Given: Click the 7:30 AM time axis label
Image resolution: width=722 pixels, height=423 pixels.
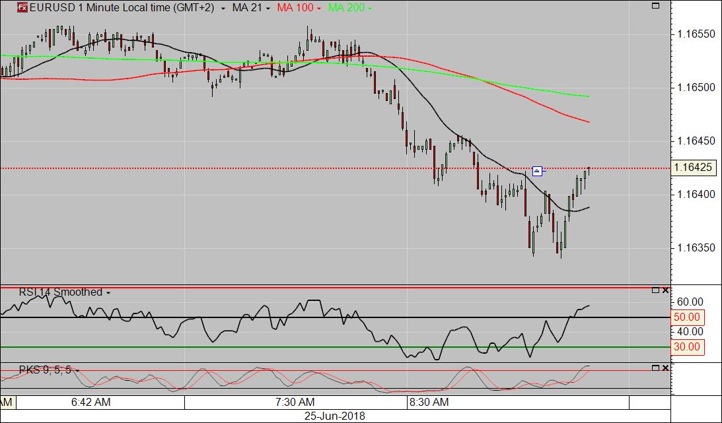Looking at the screenshot, I should click(295, 402).
